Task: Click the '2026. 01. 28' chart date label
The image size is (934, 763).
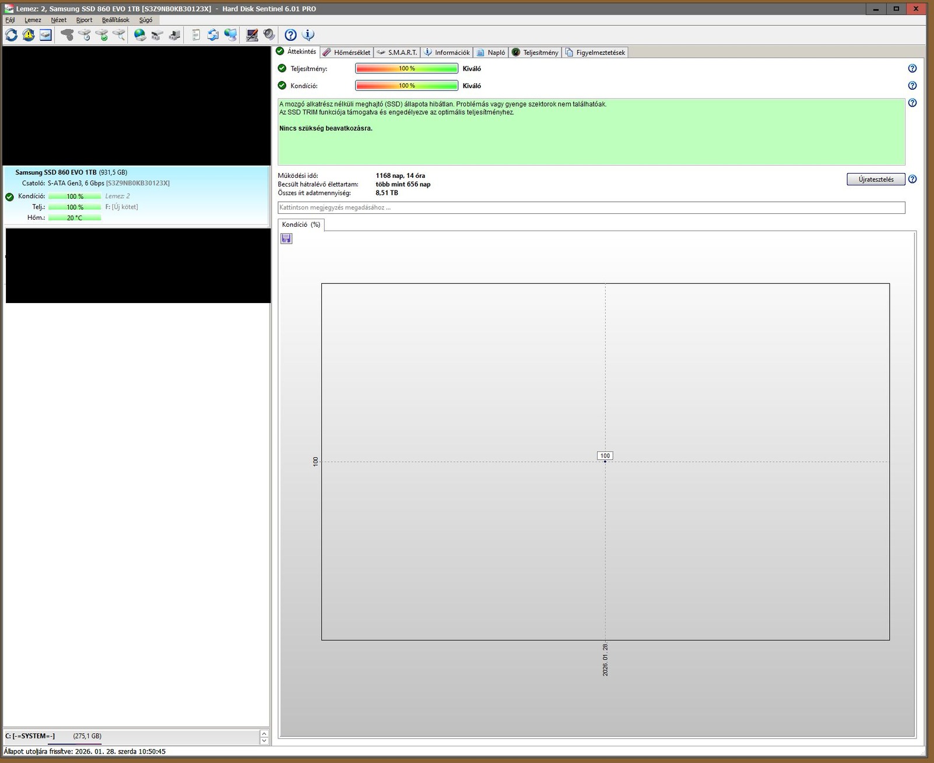Action: pyautogui.click(x=605, y=659)
